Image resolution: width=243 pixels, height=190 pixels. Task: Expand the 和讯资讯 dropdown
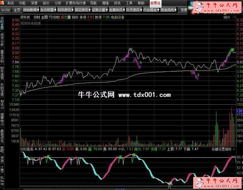(x=65, y=10)
